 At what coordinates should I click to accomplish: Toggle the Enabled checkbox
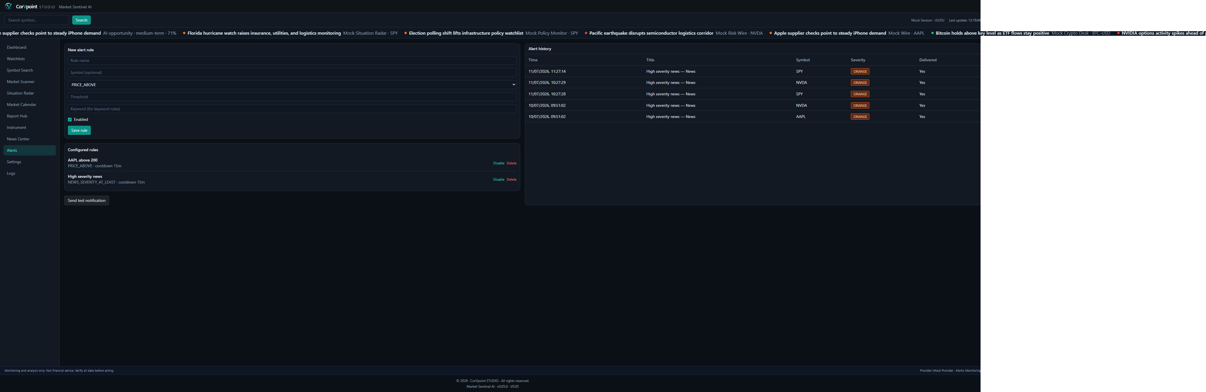[70, 120]
